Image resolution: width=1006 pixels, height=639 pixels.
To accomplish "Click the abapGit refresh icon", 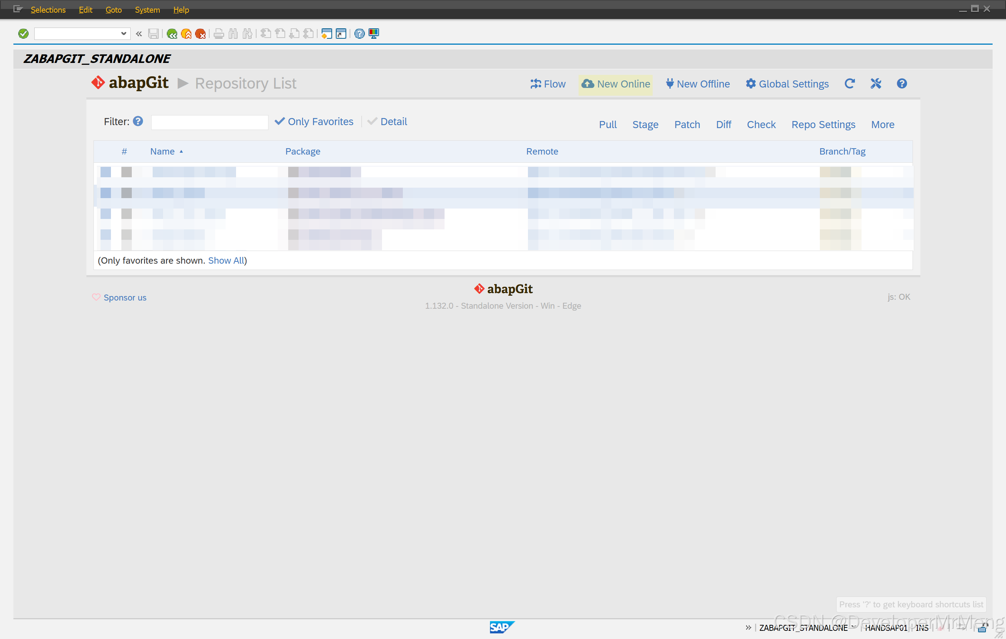I will 849,83.
